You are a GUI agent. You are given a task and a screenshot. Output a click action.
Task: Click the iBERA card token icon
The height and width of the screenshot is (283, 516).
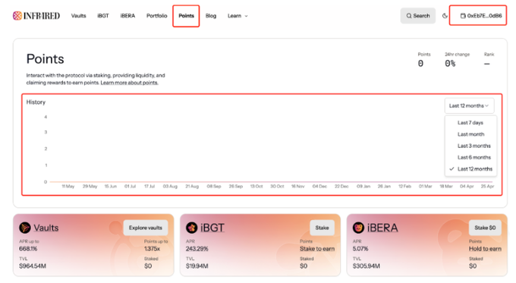(358, 228)
